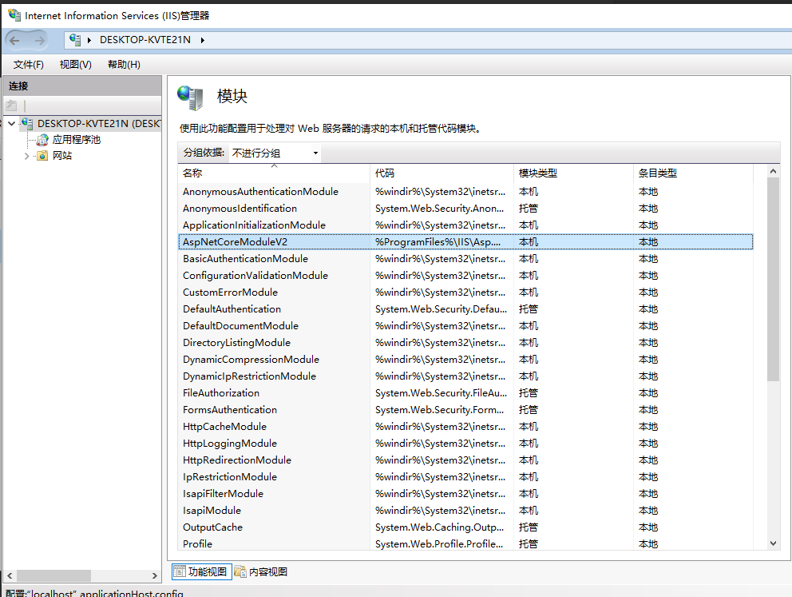Viewport: 792px width, 597px height.
Task: Click the forward navigation arrow
Action: click(39, 40)
